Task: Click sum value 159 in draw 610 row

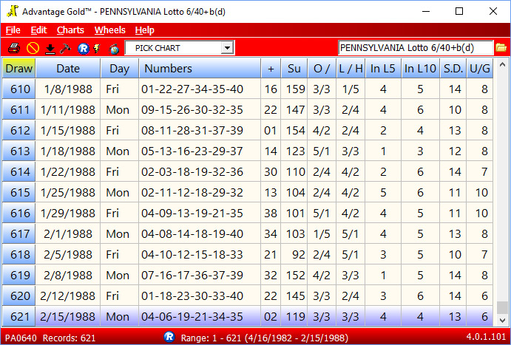Action: point(294,89)
